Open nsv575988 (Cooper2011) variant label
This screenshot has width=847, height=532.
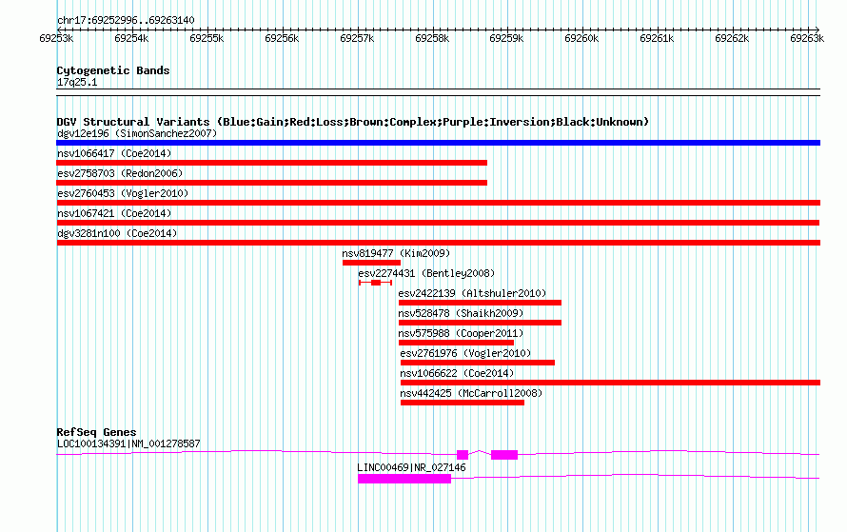click(461, 333)
